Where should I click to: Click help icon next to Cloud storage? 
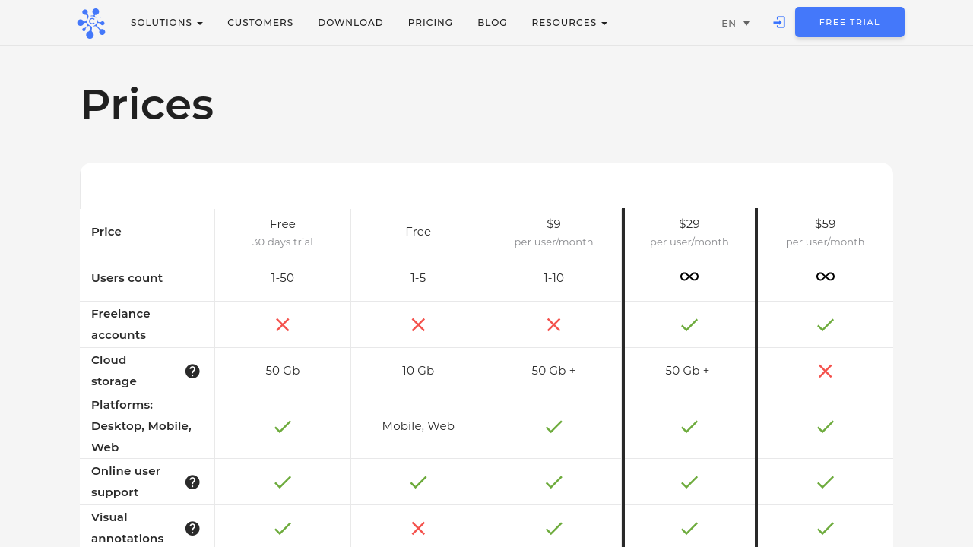[x=192, y=371]
